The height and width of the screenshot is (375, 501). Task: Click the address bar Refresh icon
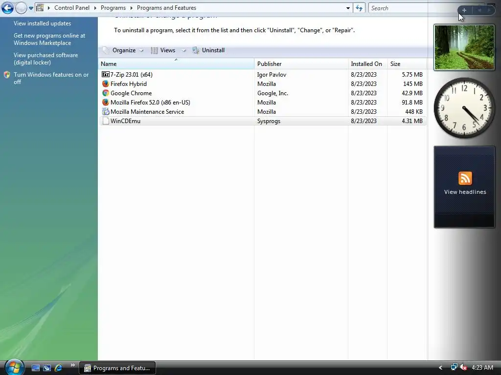coord(359,8)
